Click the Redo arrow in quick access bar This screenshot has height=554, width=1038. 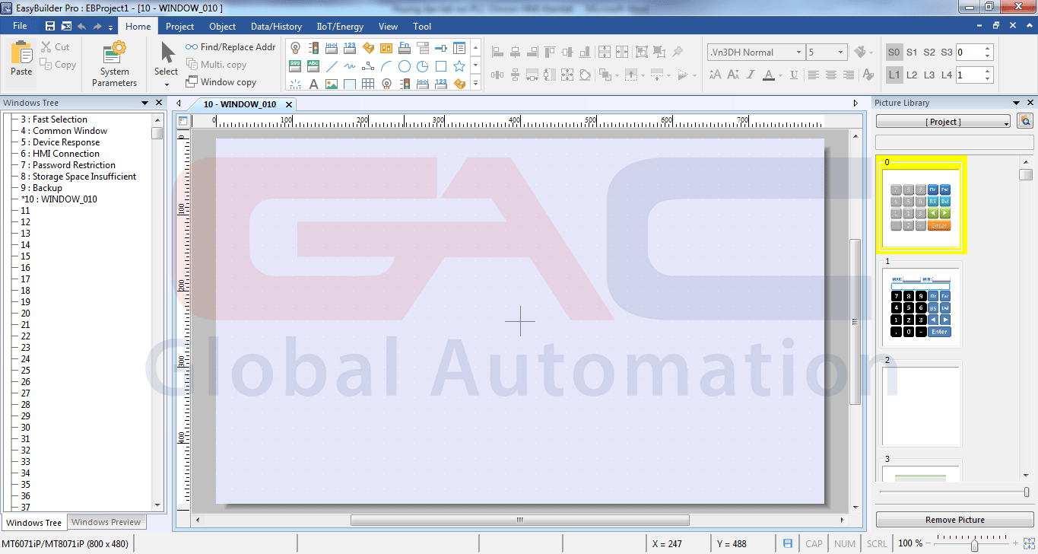pos(97,26)
